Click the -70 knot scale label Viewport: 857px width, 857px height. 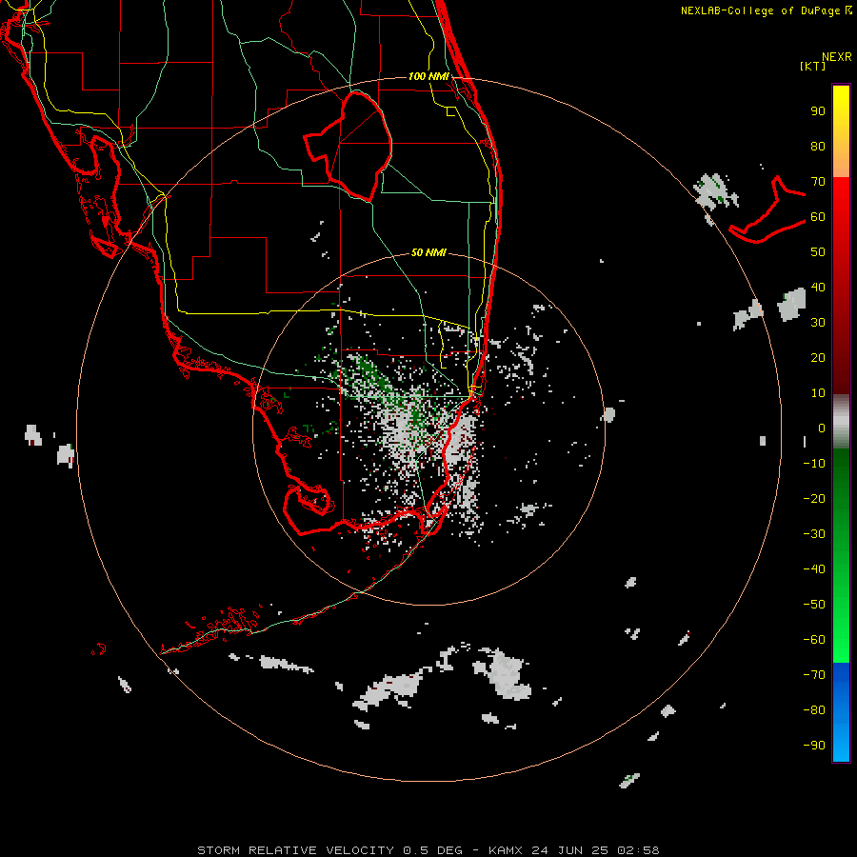pyautogui.click(x=814, y=674)
